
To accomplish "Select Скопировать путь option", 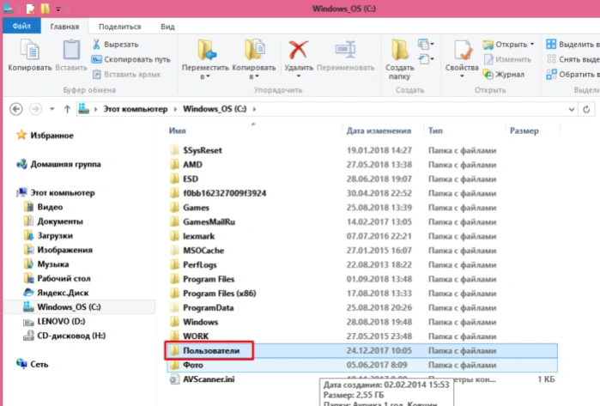I will click(130, 59).
